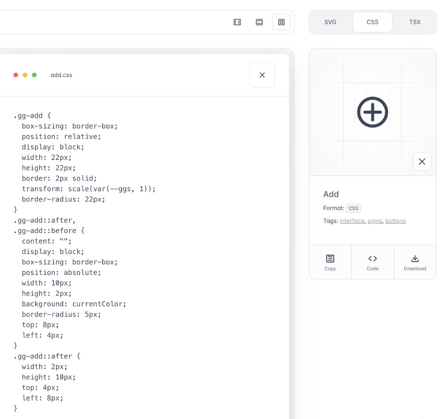Click the yellow window dot
The image size is (443, 419).
(x=25, y=75)
